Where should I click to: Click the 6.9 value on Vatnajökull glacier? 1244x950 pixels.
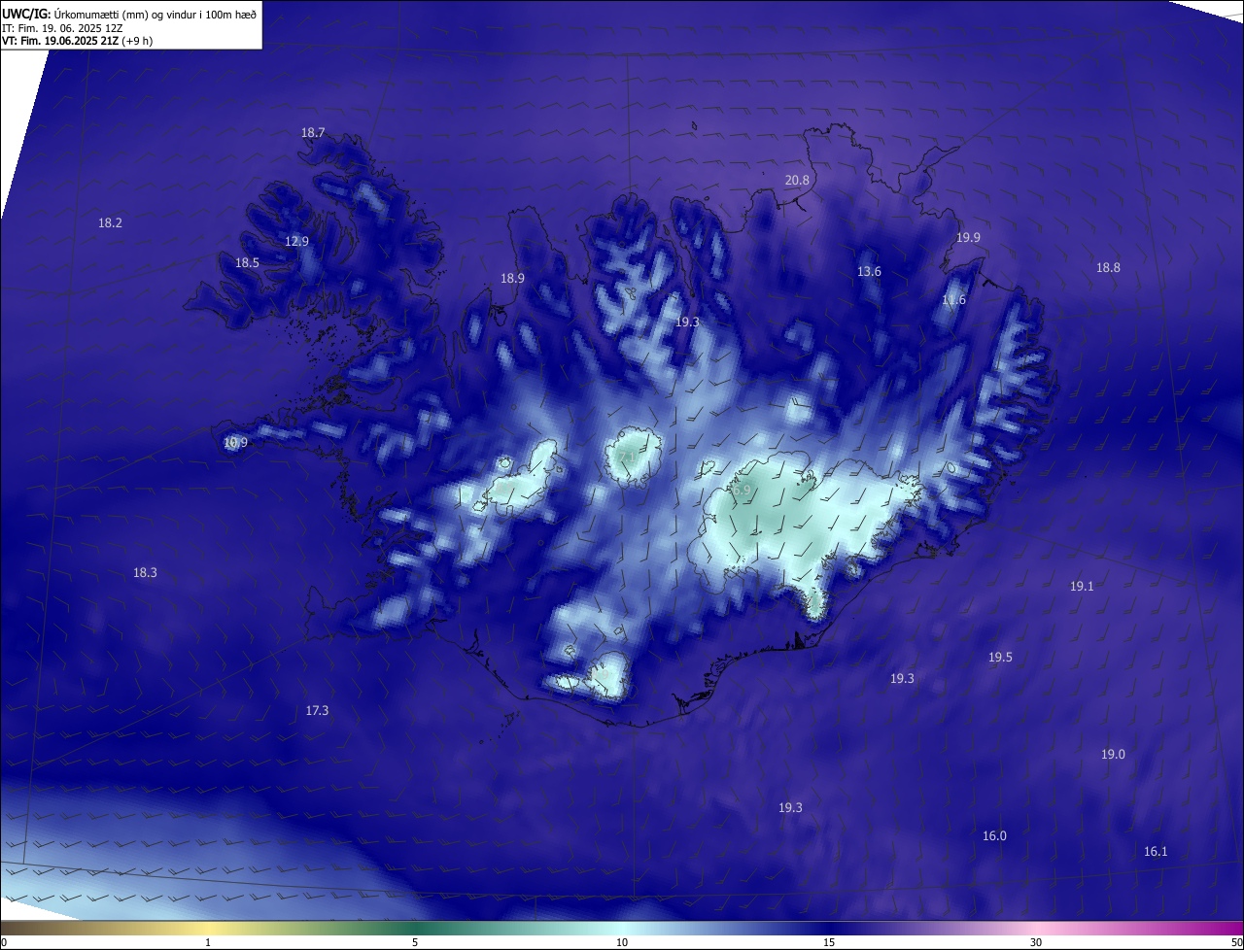coord(742,492)
